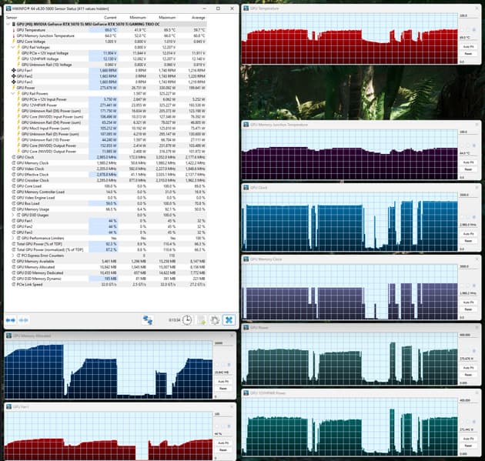This screenshot has width=485, height=461.
Task: Open sensor settings gear icon
Action: tap(215, 320)
